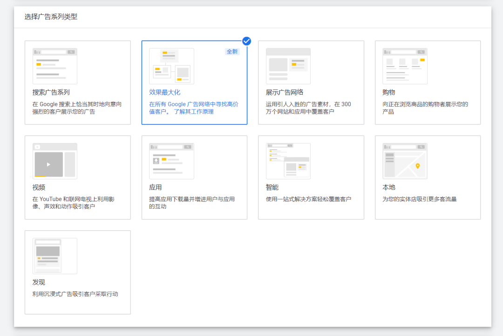Image resolution: width=503 pixels, height=336 pixels.
Task: Click the 全新 badge label
Action: [x=232, y=52]
